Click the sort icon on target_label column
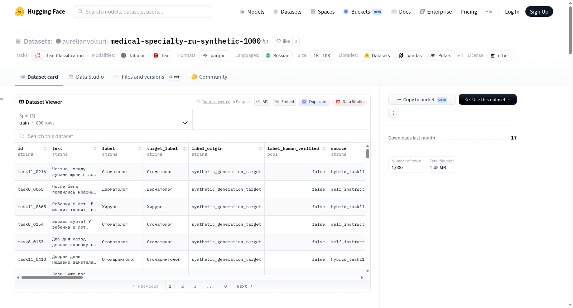This screenshot has width=573, height=308. point(184,148)
